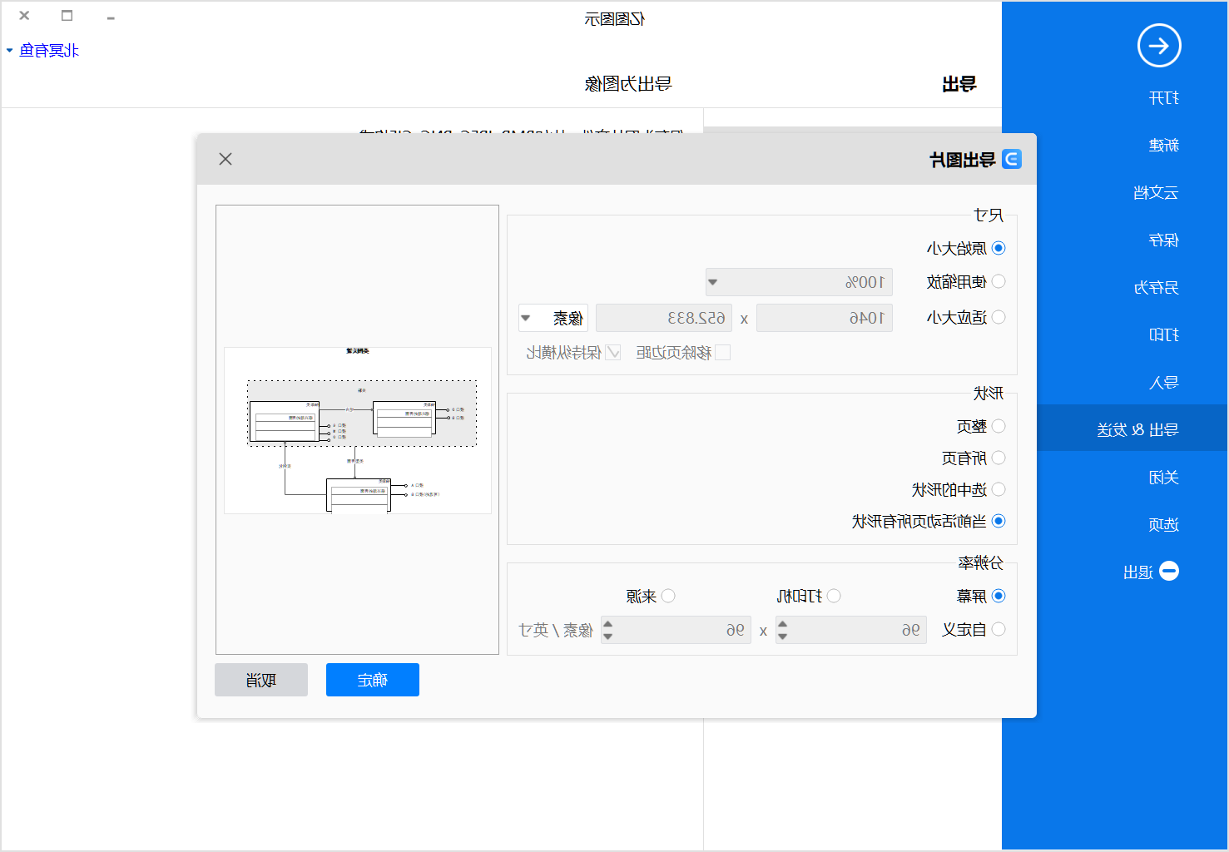
Task: Select the 当前活动页所有形状 option
Action: tap(999, 521)
